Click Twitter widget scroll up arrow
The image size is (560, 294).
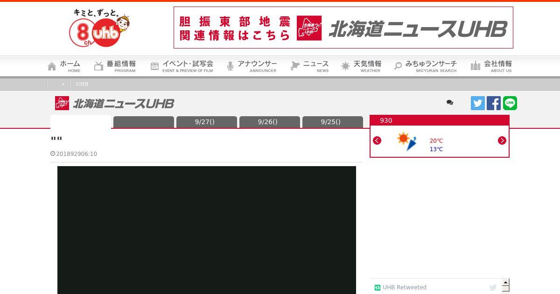pyautogui.click(x=505, y=283)
